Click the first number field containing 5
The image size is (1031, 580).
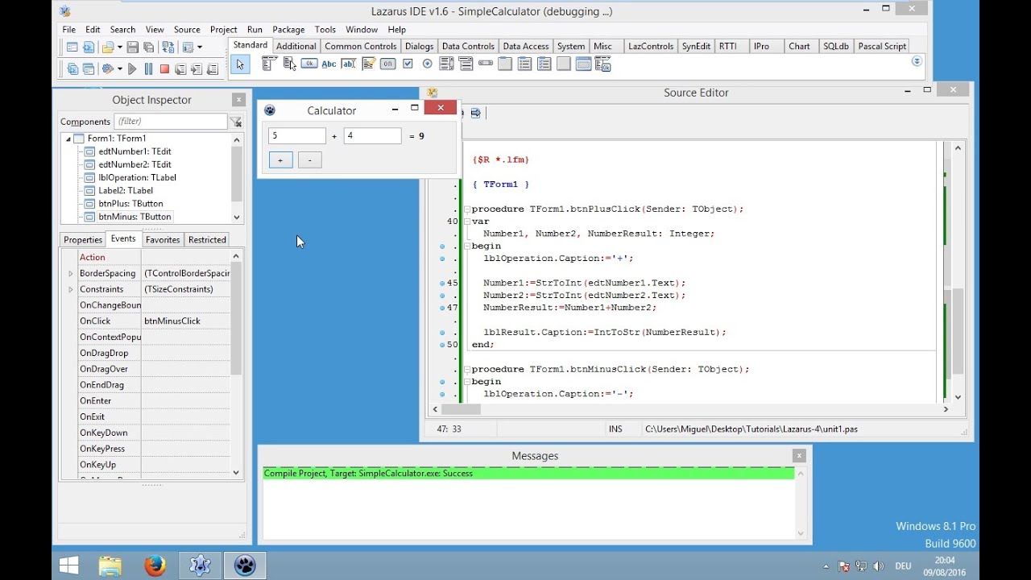pyautogui.click(x=297, y=136)
